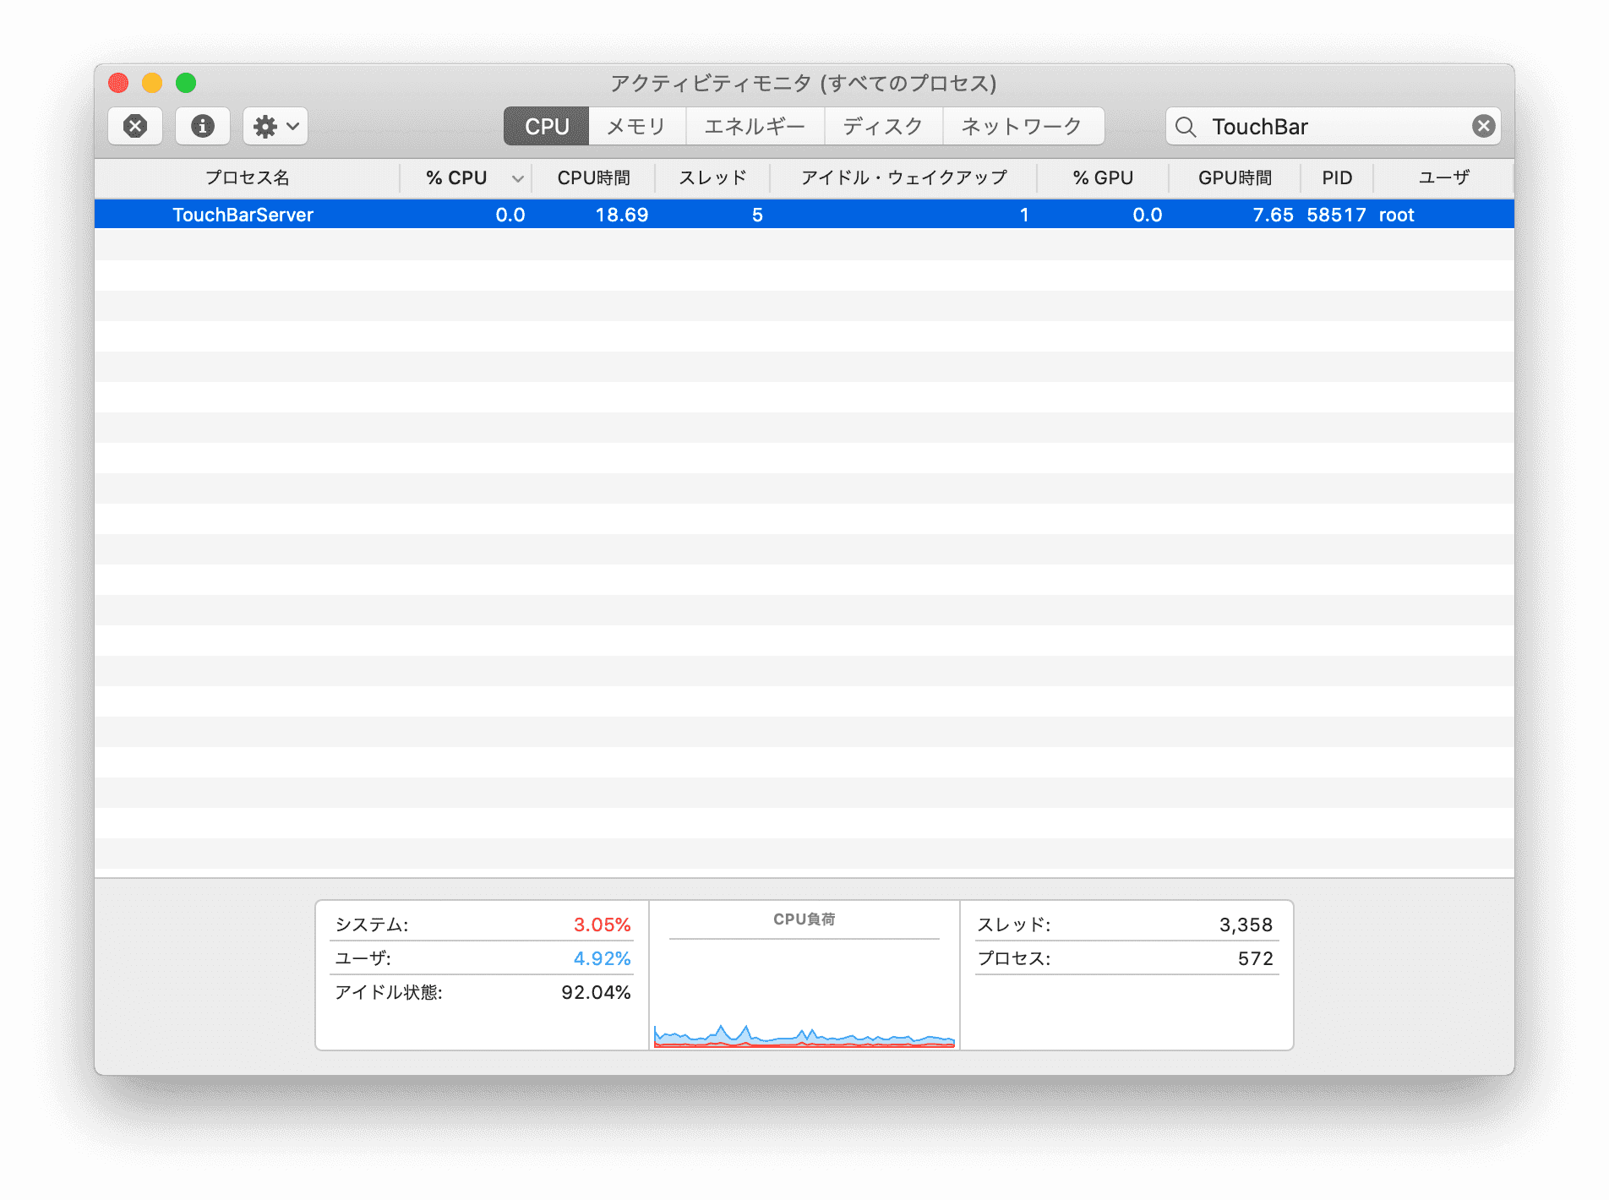The width and height of the screenshot is (1609, 1200).
Task: Sort by the % GPU column header
Action: tap(1102, 178)
